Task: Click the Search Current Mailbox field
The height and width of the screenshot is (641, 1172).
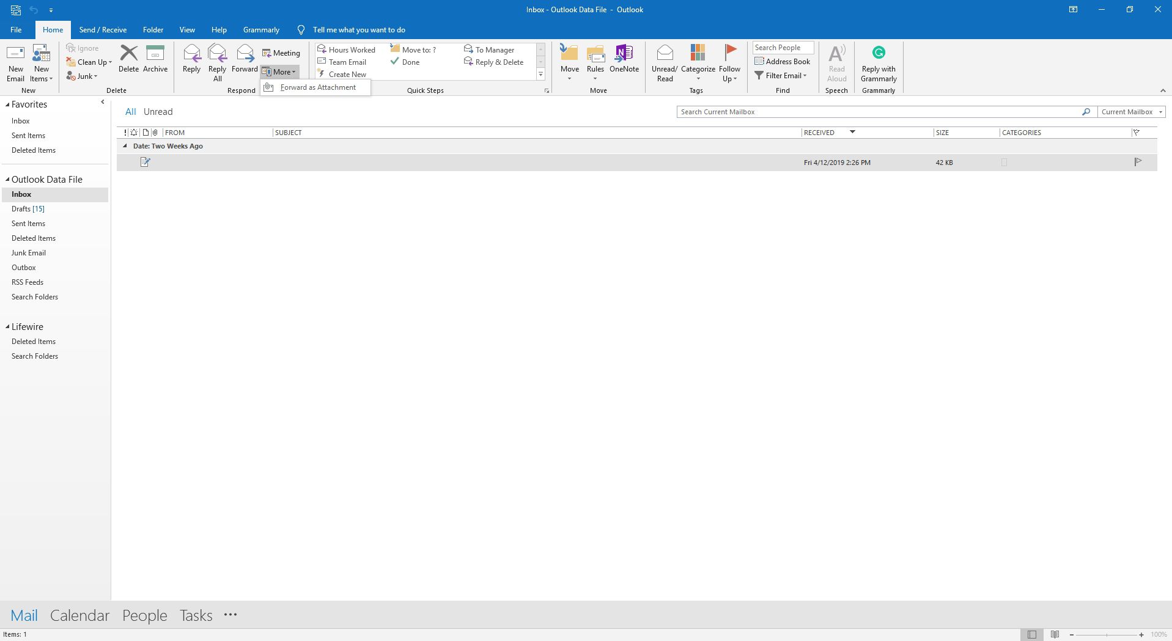Action: tap(879, 112)
